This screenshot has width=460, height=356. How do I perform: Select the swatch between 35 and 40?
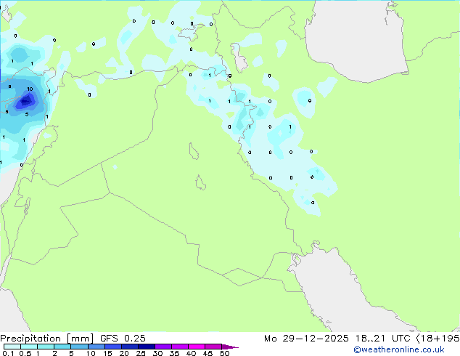[x=180, y=347]
